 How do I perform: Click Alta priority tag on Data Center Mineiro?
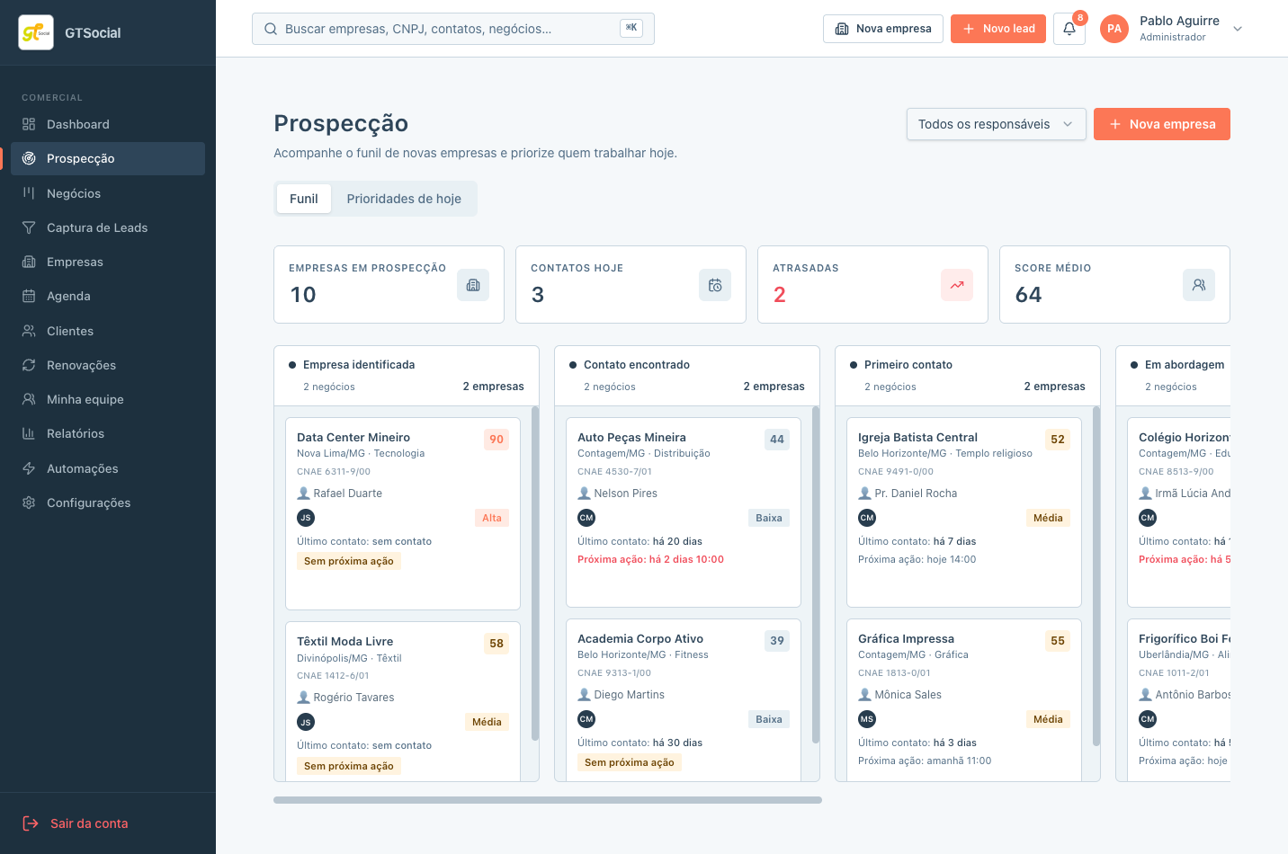pos(492,518)
